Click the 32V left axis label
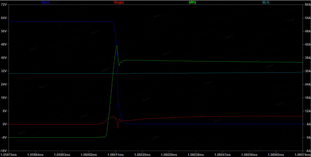The height and width of the screenshot is (157, 311). click(4, 71)
